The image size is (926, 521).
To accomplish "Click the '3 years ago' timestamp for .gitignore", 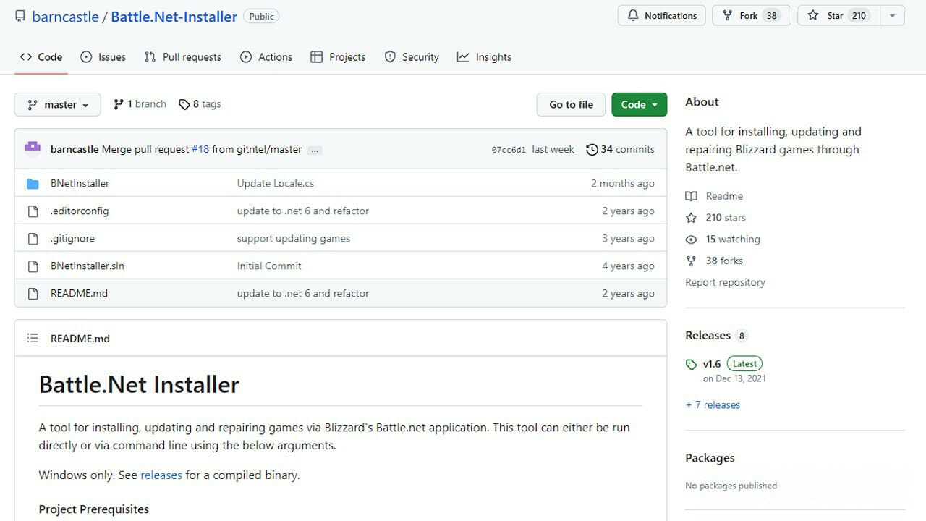I will click(x=628, y=239).
